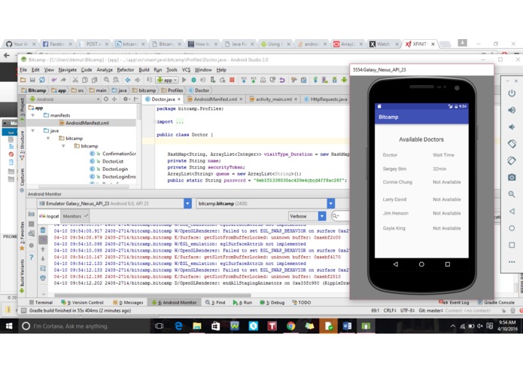The height and width of the screenshot is (372, 523).
Task: Expand the collapsed import statement
Action: (154, 122)
